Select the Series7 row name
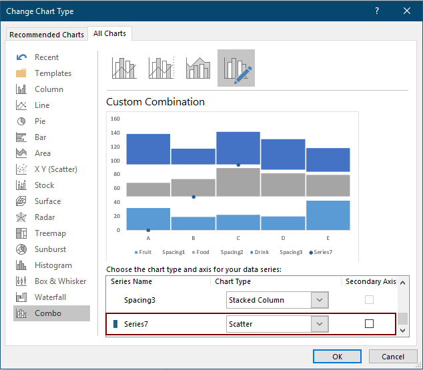The width and height of the screenshot is (423, 370). (x=136, y=324)
